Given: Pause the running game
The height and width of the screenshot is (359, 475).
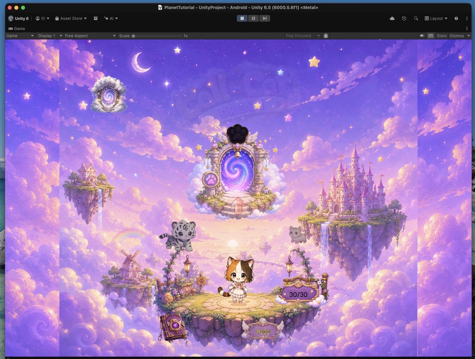Looking at the screenshot, I should pyautogui.click(x=253, y=18).
